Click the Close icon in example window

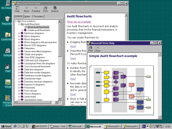click(x=97, y=49)
